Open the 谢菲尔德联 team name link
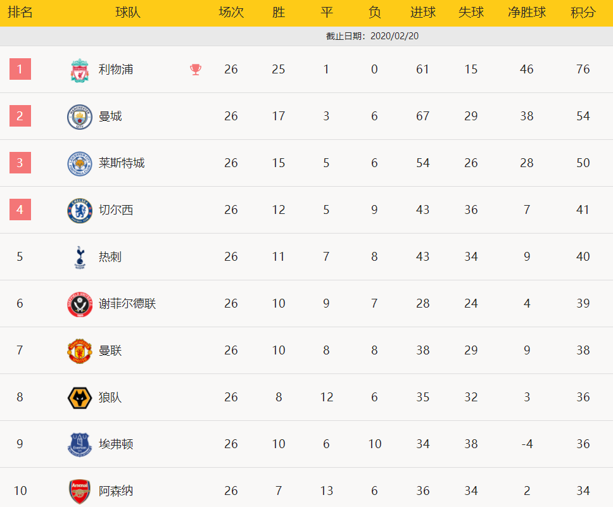 click(127, 303)
